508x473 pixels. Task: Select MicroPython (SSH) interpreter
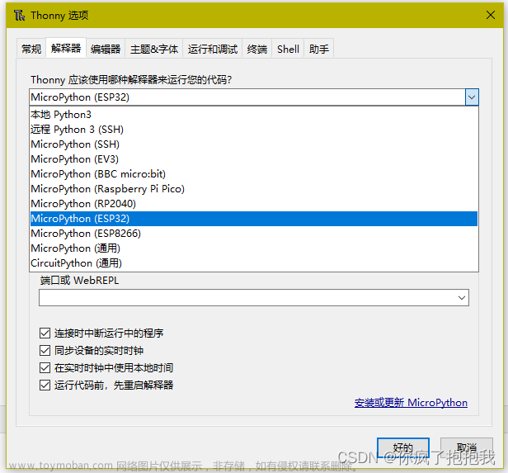point(254,144)
